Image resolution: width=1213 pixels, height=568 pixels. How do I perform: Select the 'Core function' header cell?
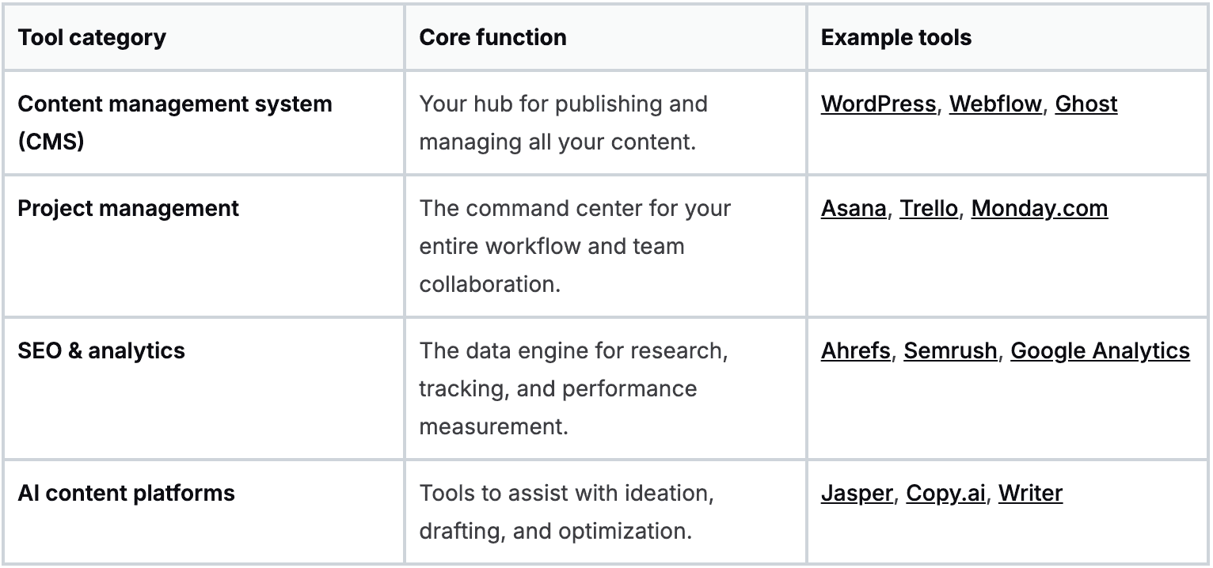[492, 38]
